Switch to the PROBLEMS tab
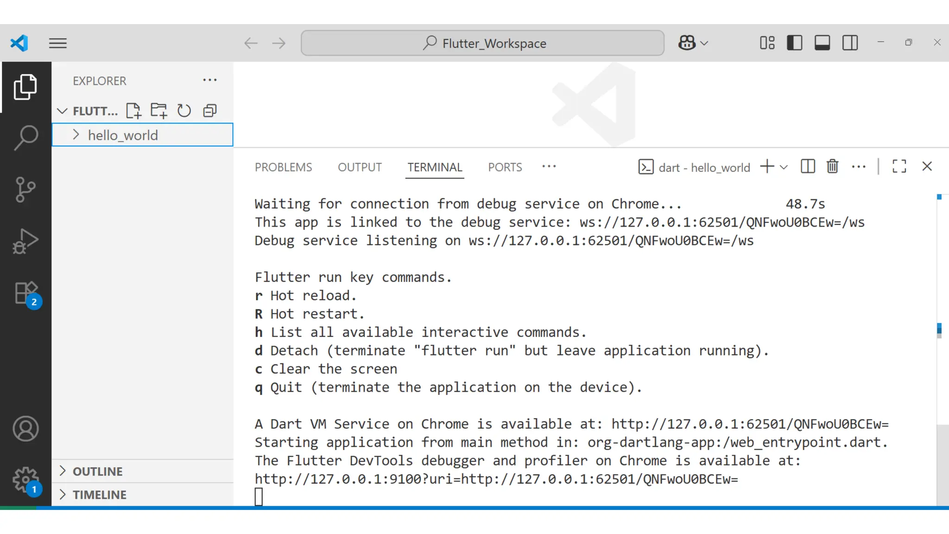Viewport: 949px width, 534px height. pyautogui.click(x=283, y=167)
